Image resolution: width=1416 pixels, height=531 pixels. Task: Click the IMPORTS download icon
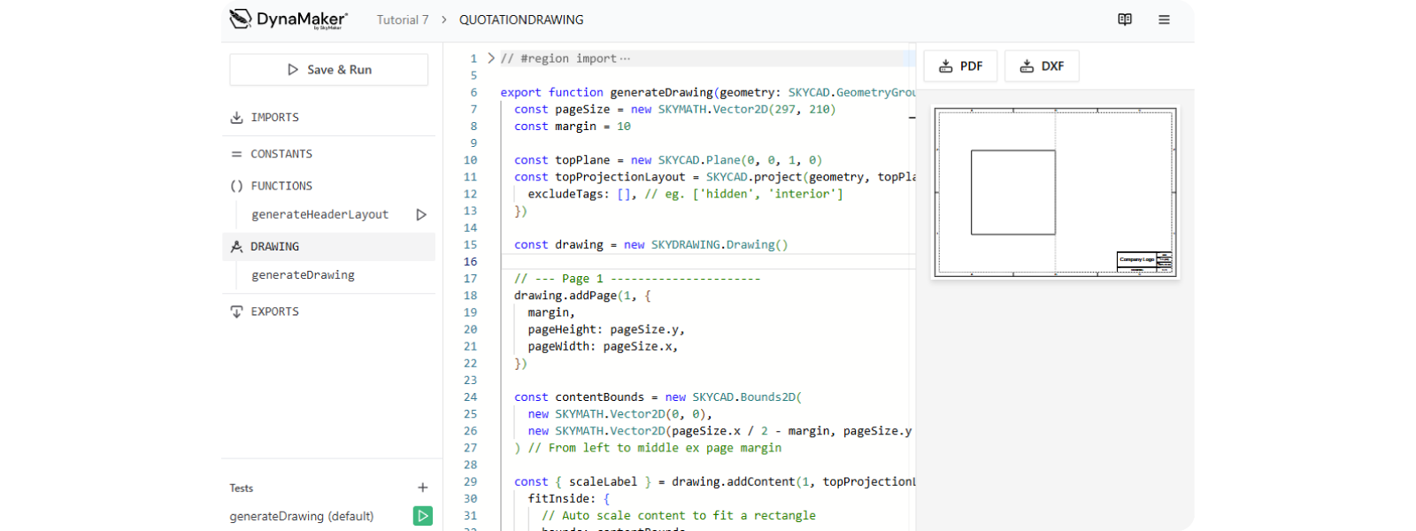tap(237, 118)
